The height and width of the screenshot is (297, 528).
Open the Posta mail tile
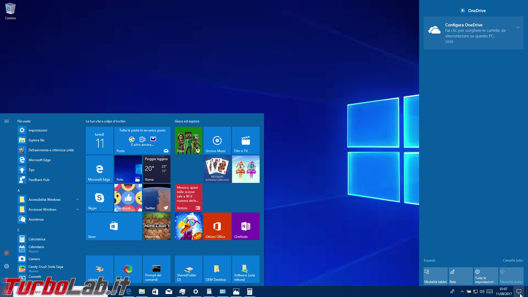point(142,140)
